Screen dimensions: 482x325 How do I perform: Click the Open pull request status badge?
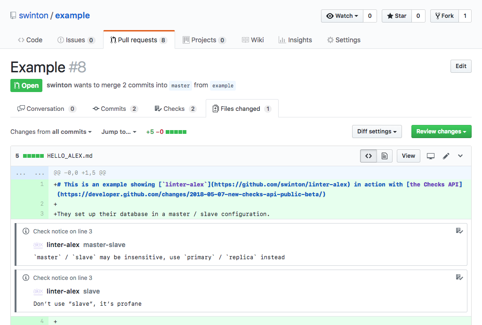point(26,85)
